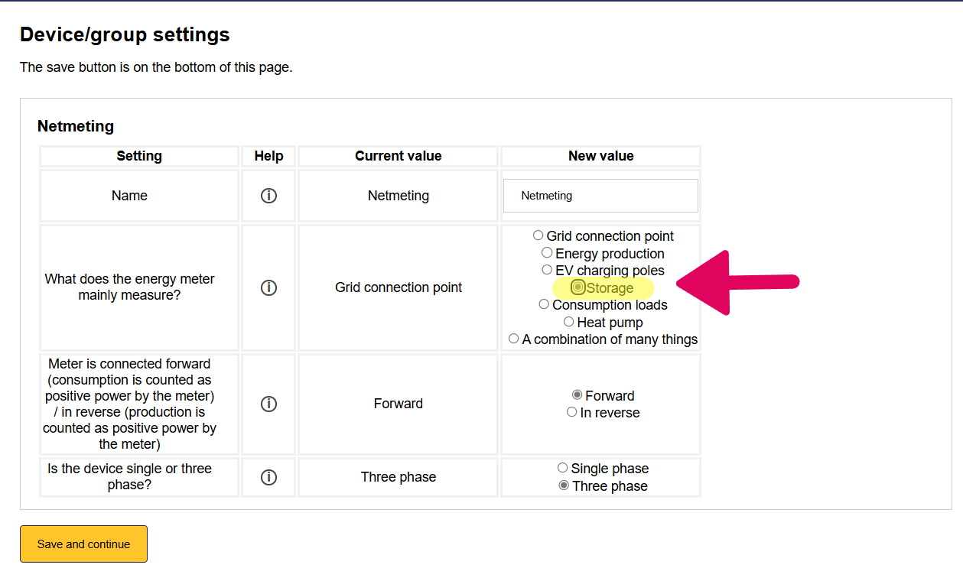Pick the highlighted Storage radio option

coord(578,287)
